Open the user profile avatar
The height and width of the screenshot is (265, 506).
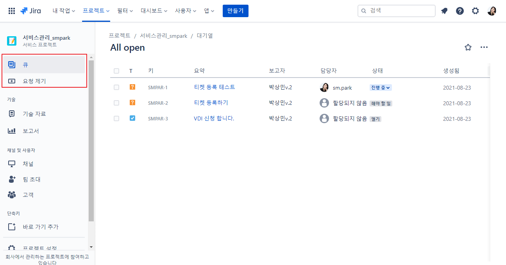tap(492, 11)
